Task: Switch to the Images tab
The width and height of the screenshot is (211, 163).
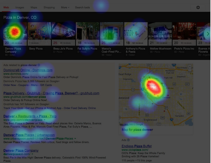Action: point(20,7)
